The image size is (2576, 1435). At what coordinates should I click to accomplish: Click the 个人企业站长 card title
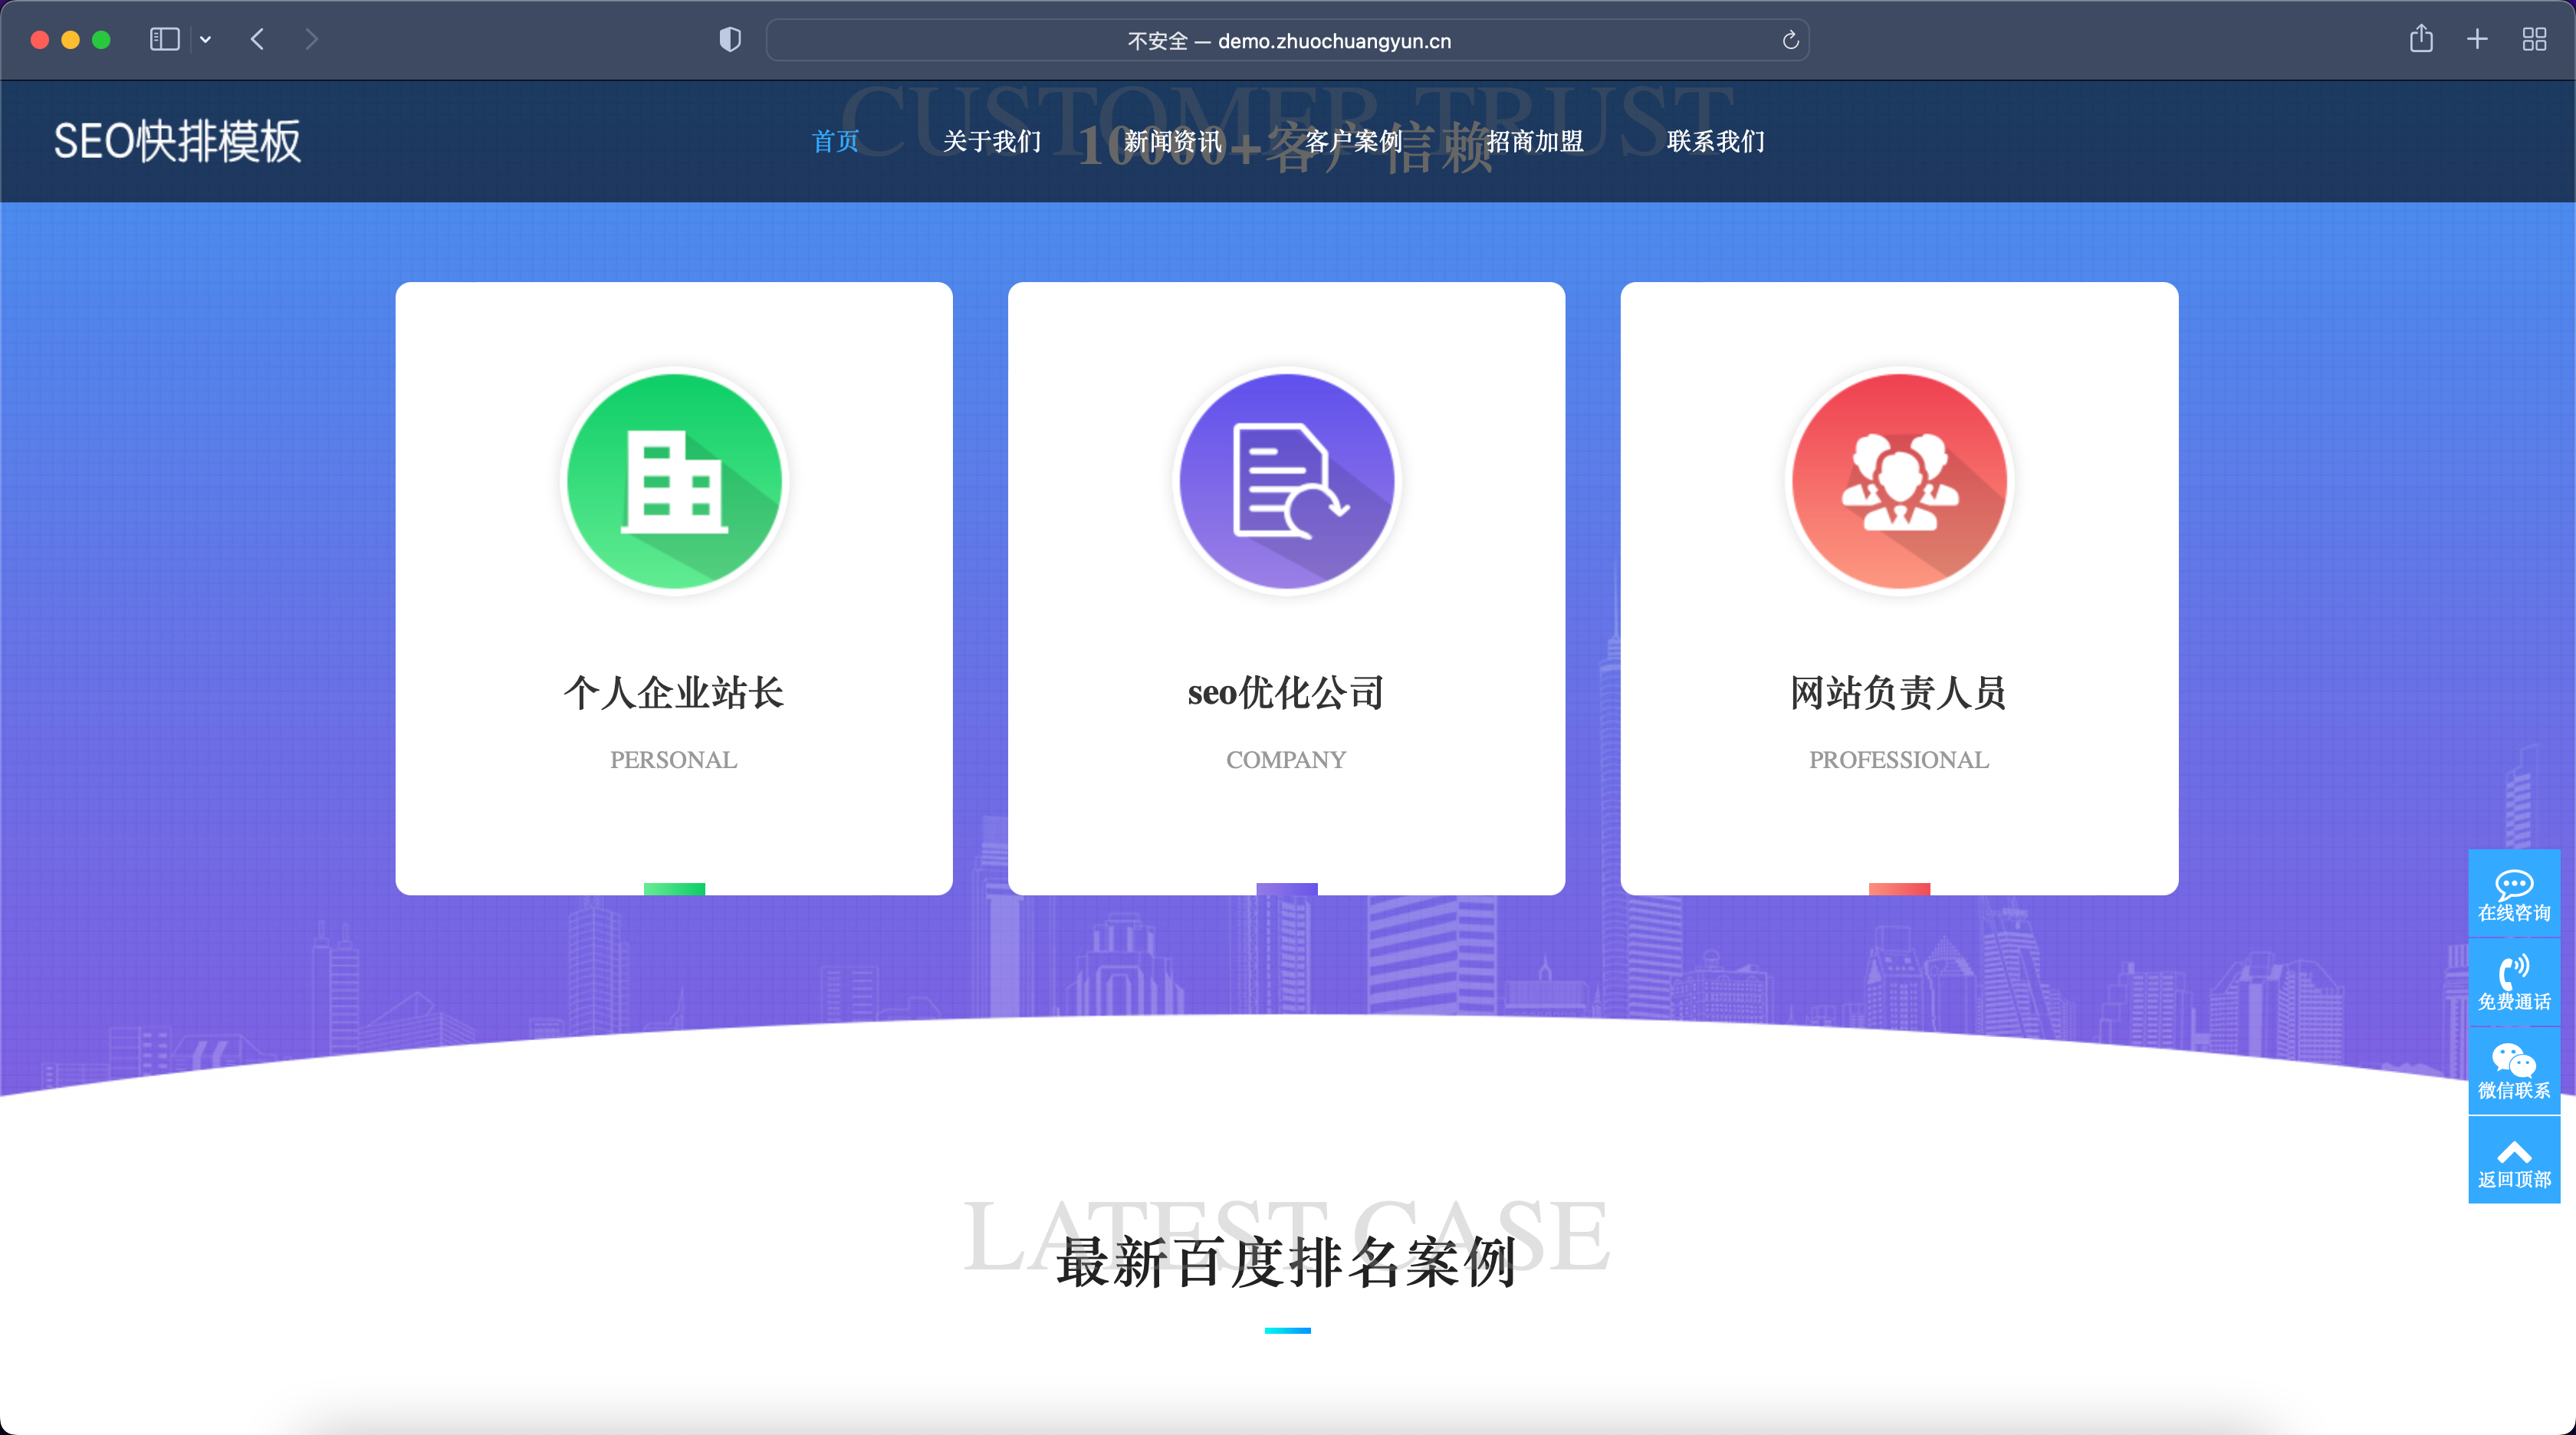[674, 693]
